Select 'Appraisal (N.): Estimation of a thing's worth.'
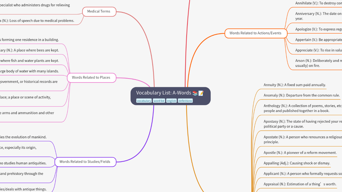342x192 pixels. [x=300, y=184]
